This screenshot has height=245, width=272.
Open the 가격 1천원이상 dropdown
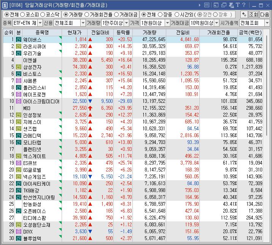tap(167, 23)
